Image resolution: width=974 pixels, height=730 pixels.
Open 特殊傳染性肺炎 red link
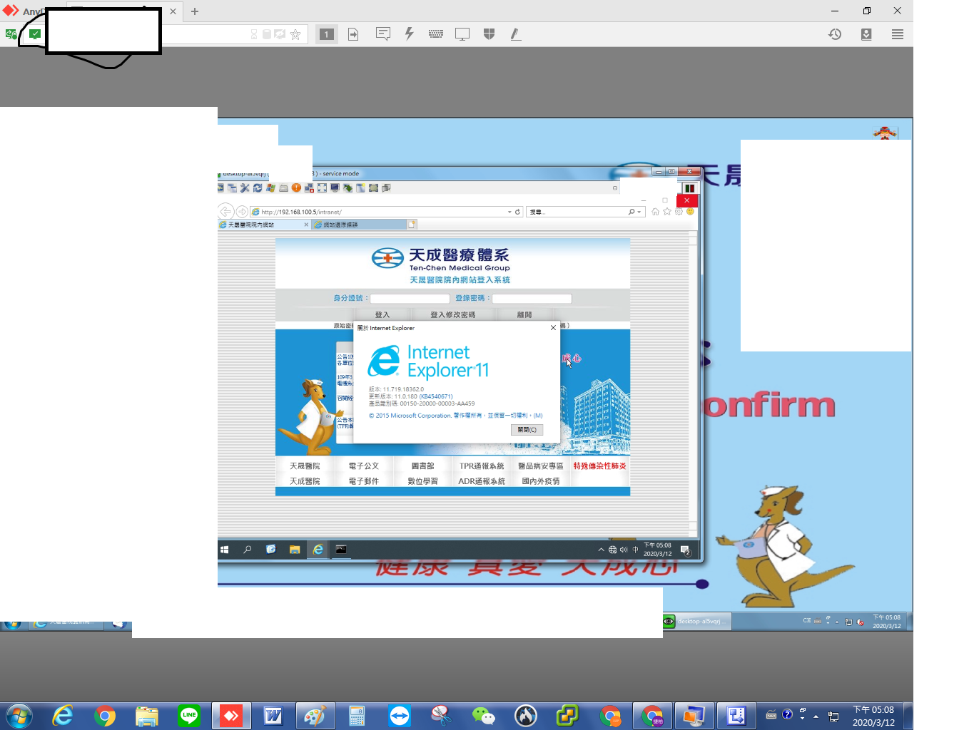599,466
